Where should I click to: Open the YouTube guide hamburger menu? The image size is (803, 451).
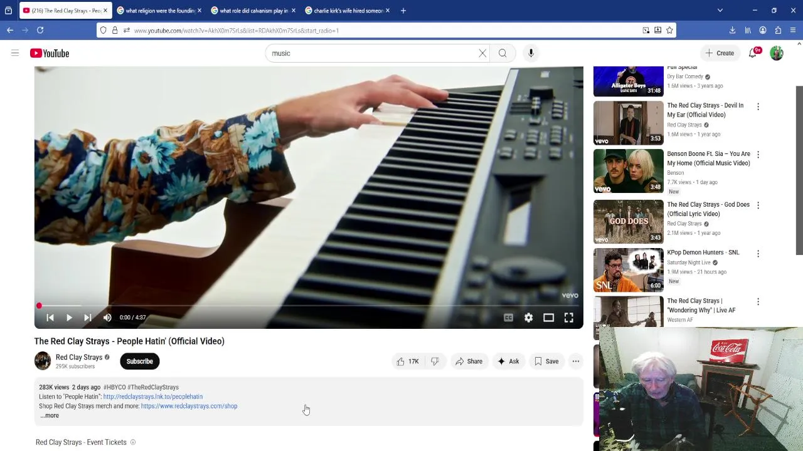15,53
